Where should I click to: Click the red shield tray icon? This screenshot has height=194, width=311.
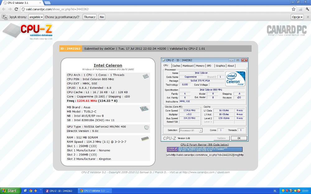(287, 191)
